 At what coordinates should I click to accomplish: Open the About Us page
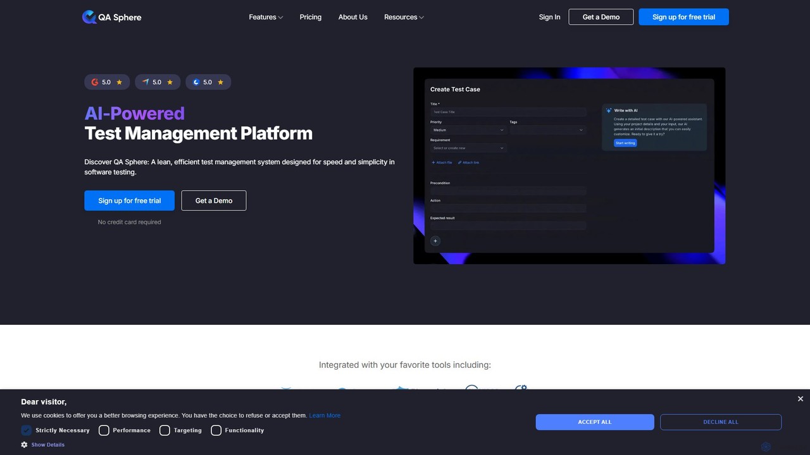pyautogui.click(x=353, y=17)
